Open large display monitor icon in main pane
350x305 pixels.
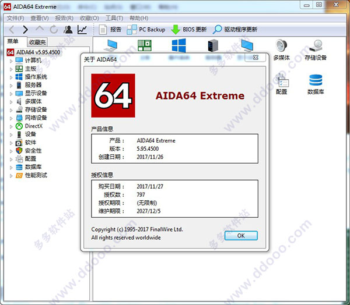(247, 45)
